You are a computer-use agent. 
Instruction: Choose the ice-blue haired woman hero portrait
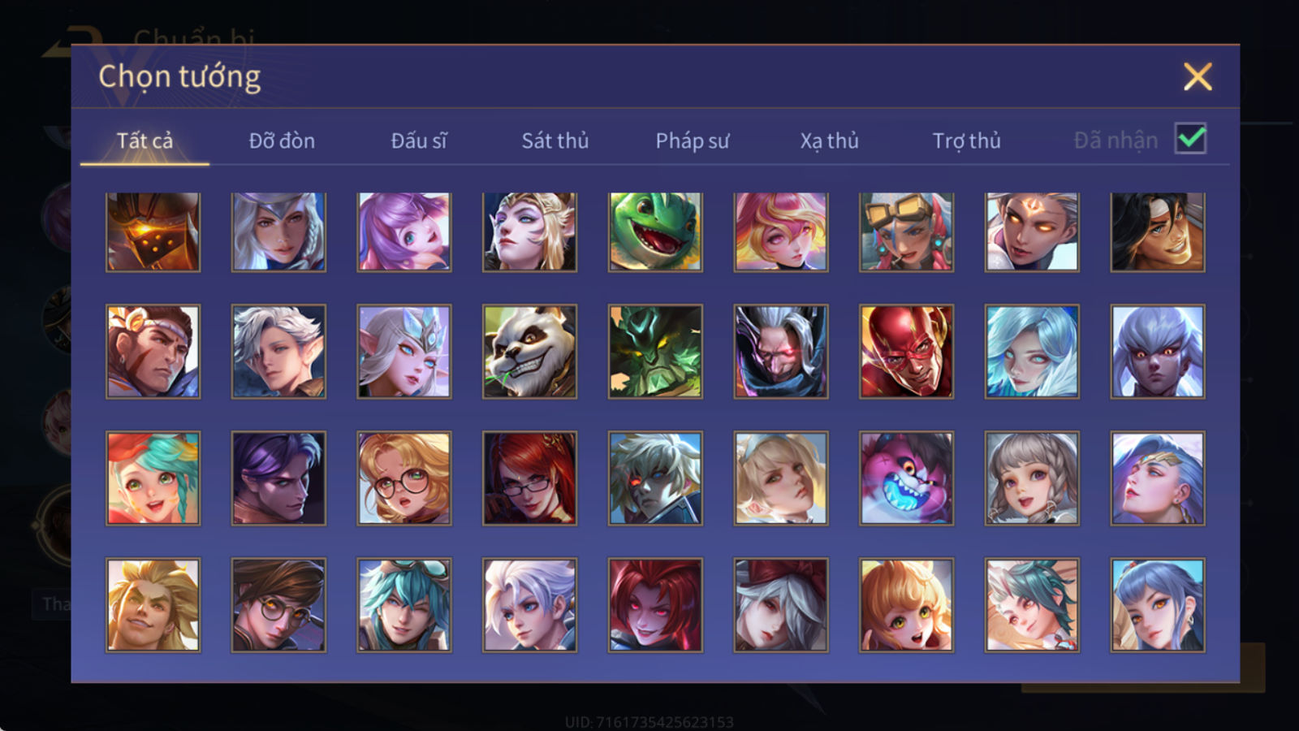(x=1032, y=351)
